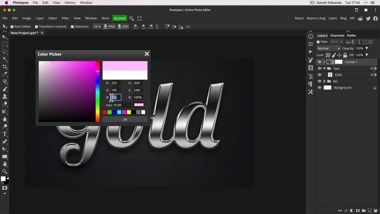Image resolution: width=380 pixels, height=214 pixels.
Task: Open the Opacity slider arrow
Action: pos(367,49)
